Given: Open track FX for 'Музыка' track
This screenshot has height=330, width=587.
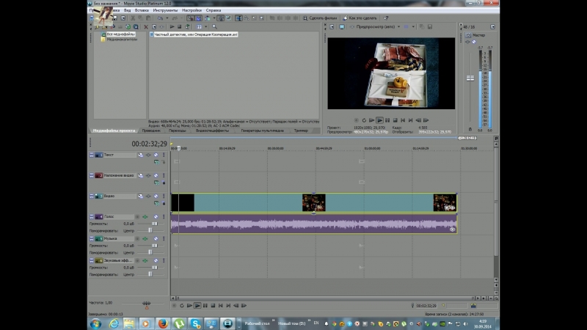Looking at the screenshot, I should (x=145, y=239).
